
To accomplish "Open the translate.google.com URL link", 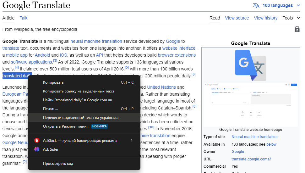I will [x=249, y=159].
